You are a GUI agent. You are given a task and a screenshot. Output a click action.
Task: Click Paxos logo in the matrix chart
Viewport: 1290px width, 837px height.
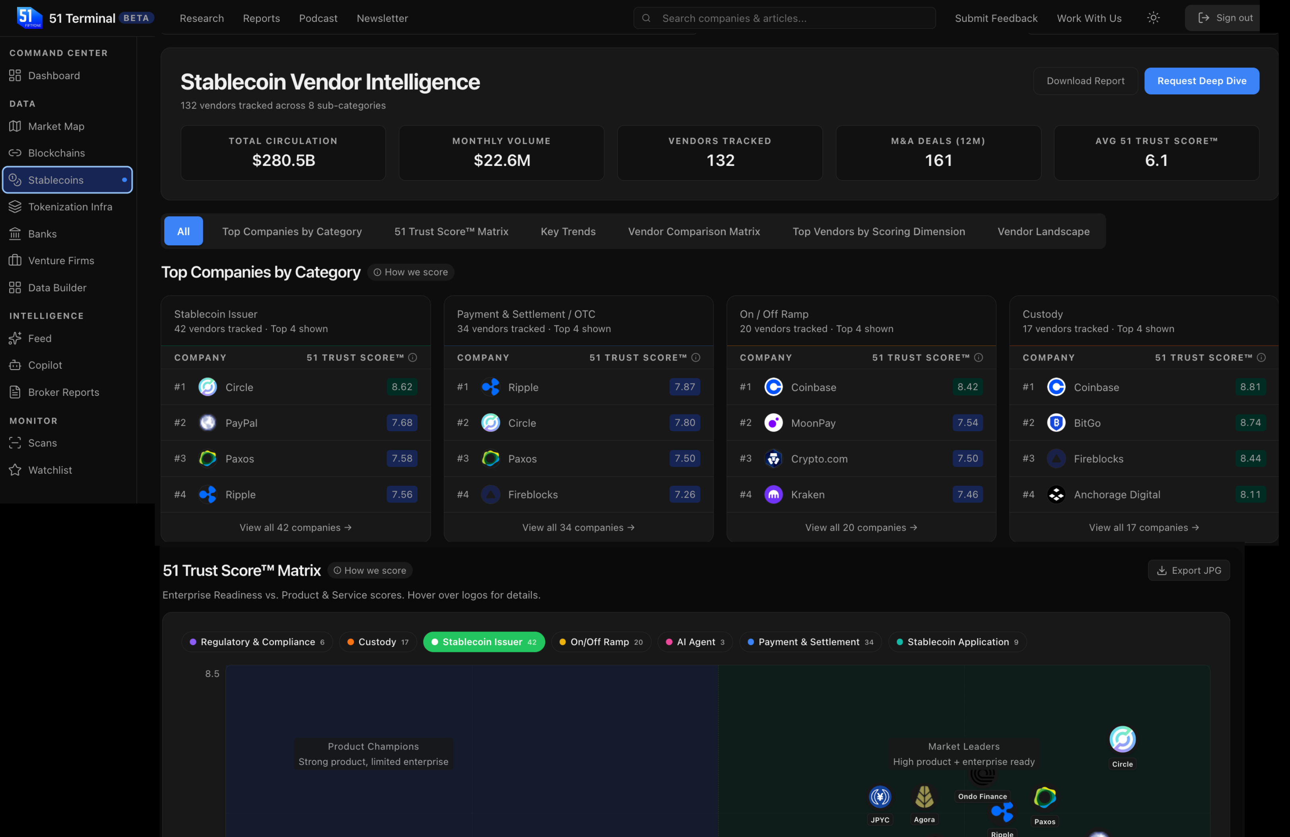[1045, 798]
